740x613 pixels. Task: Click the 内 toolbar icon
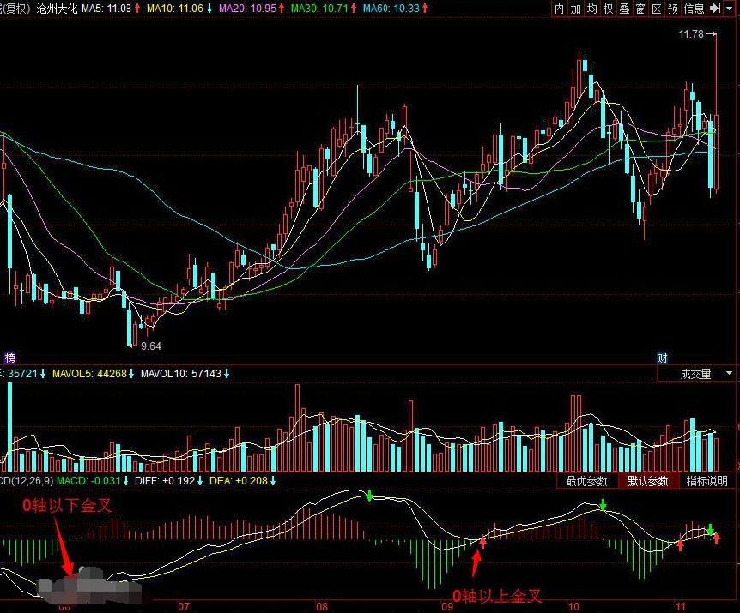(x=560, y=9)
